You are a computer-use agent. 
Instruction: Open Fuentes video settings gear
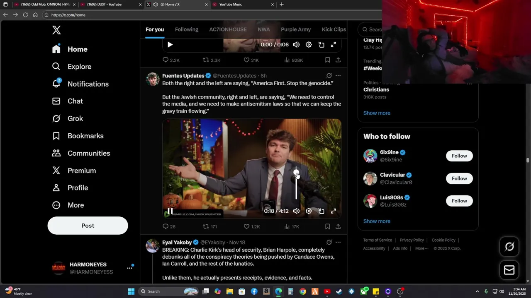coord(309,211)
